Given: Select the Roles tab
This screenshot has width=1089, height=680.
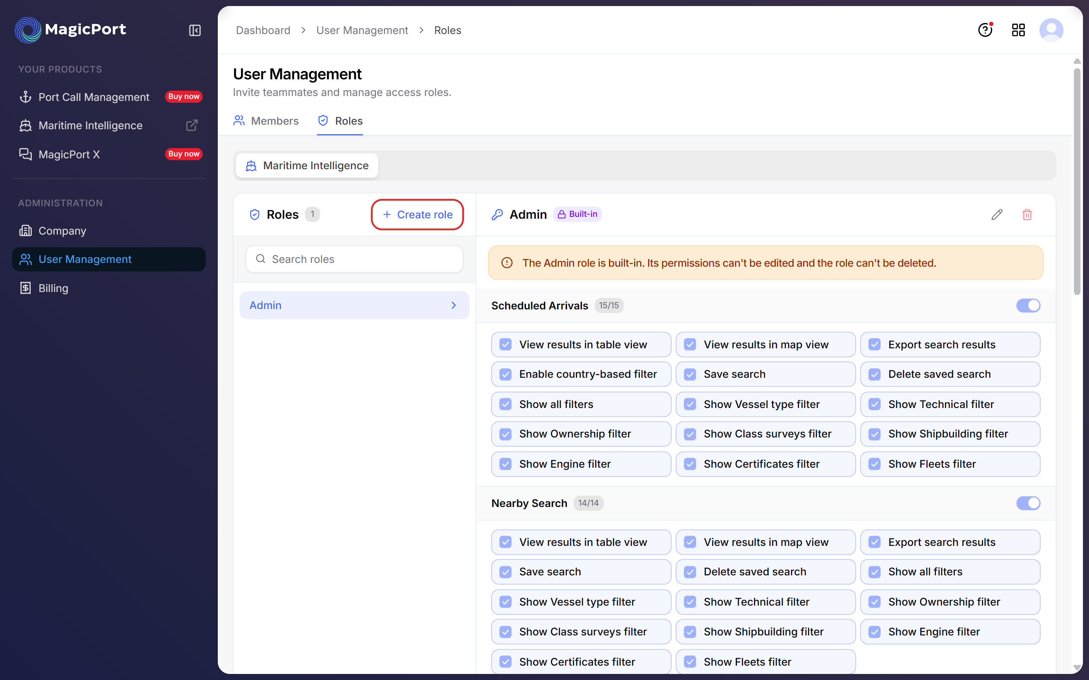Looking at the screenshot, I should [340, 121].
